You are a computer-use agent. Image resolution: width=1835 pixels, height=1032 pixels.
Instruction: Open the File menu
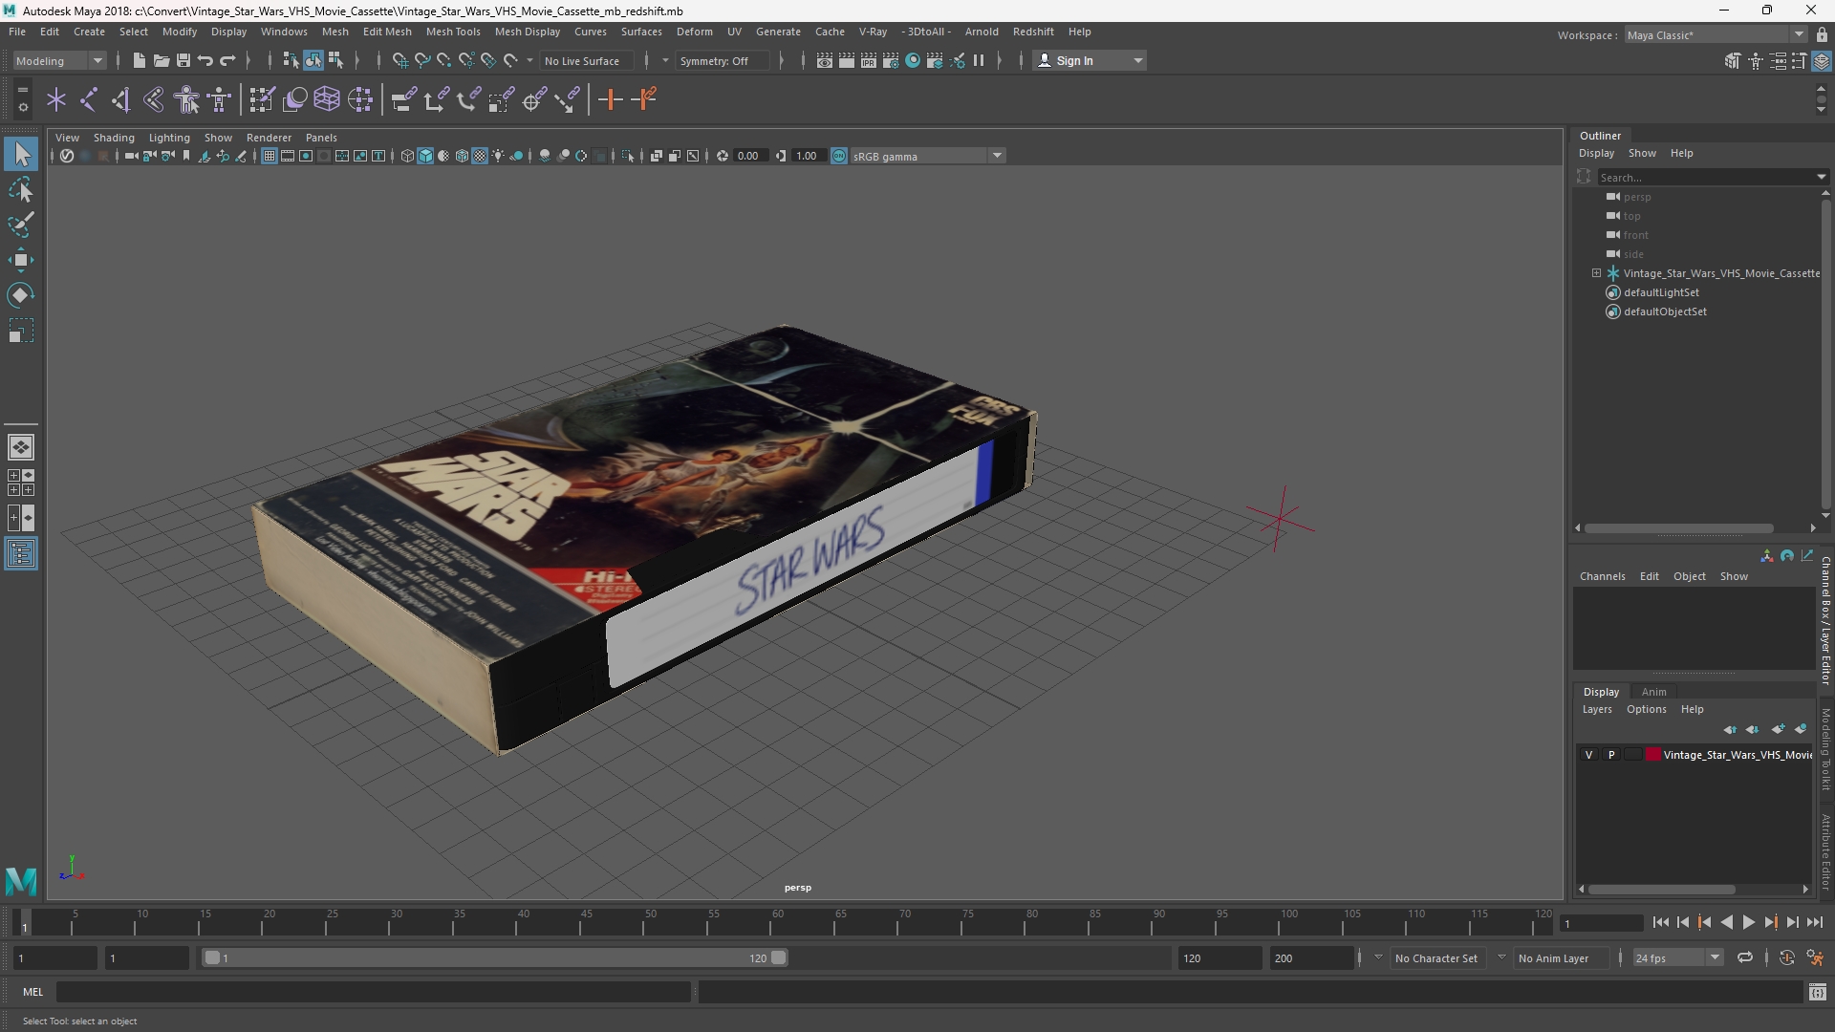coord(17,32)
